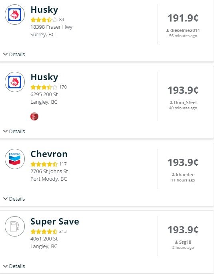Expand Details for Husky on Fraser Hwy

(x=14, y=54)
